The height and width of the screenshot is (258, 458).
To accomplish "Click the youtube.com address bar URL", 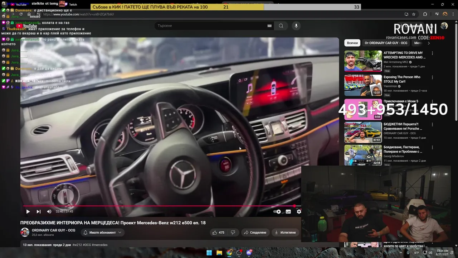I will pyautogui.click(x=78, y=14).
